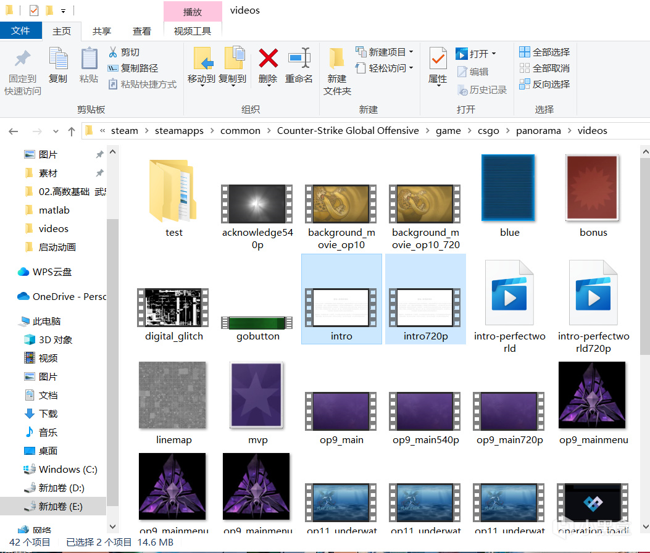Switch to the Home (主页) tab
This screenshot has width=650, height=553.
pos(61,31)
